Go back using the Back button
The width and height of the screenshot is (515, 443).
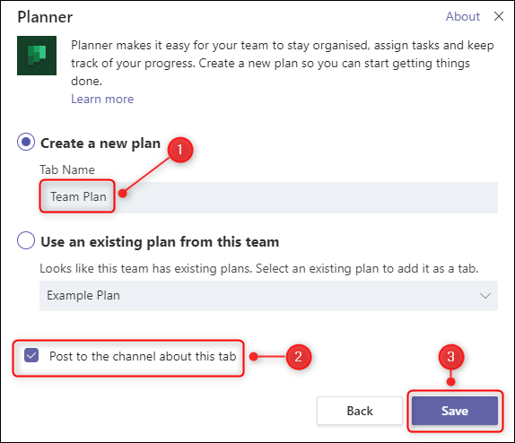pyautogui.click(x=360, y=411)
